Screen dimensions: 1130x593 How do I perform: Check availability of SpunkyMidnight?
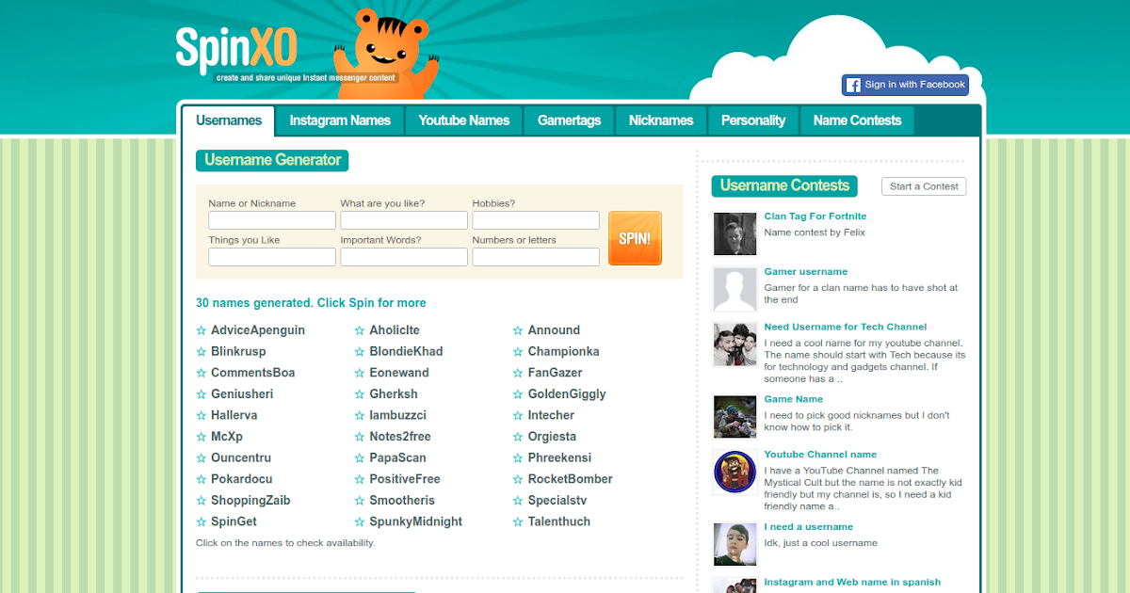[x=416, y=521]
